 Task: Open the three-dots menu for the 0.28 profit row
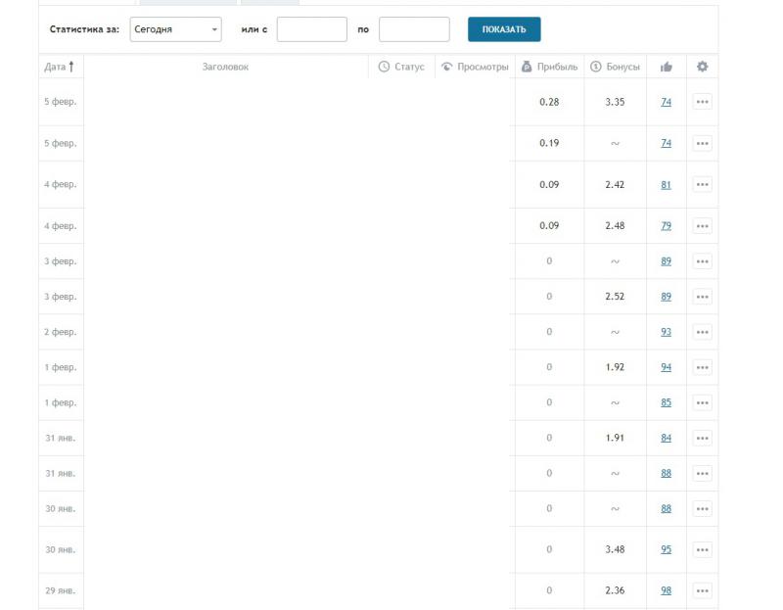[702, 102]
